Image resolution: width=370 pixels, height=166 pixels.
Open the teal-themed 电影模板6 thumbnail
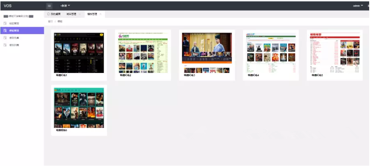click(x=79, y=108)
